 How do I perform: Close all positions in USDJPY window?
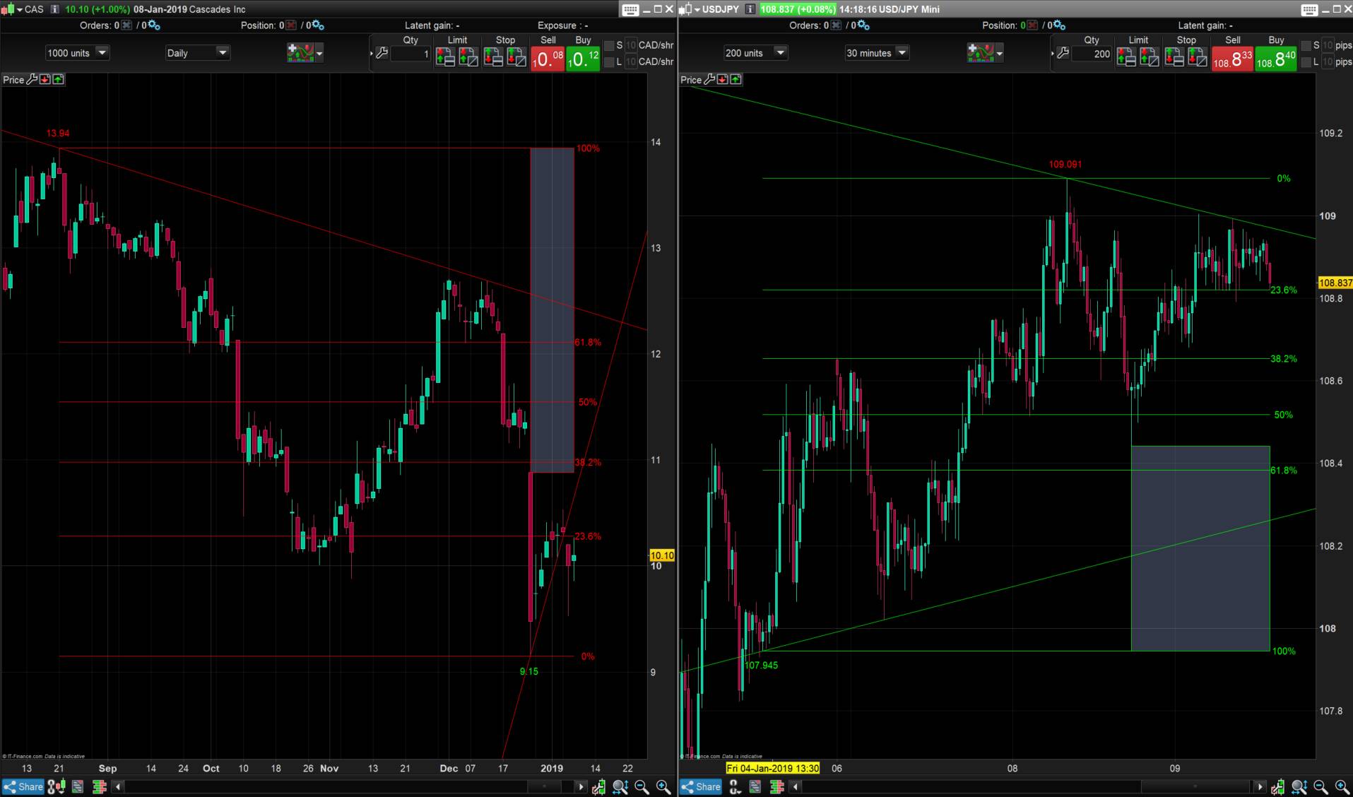[1032, 25]
